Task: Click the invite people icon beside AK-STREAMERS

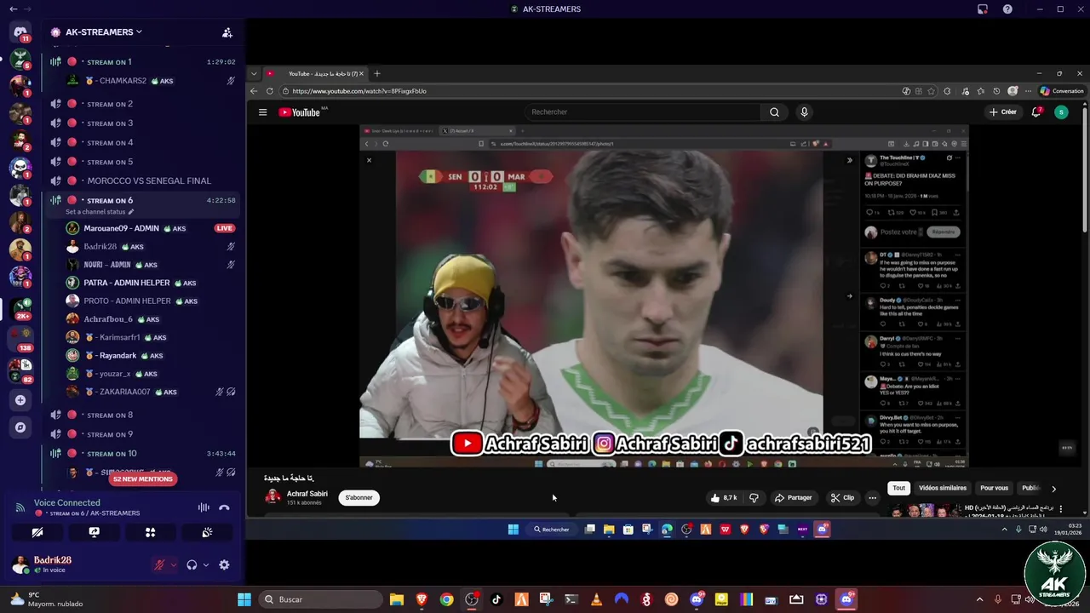Action: pyautogui.click(x=227, y=32)
